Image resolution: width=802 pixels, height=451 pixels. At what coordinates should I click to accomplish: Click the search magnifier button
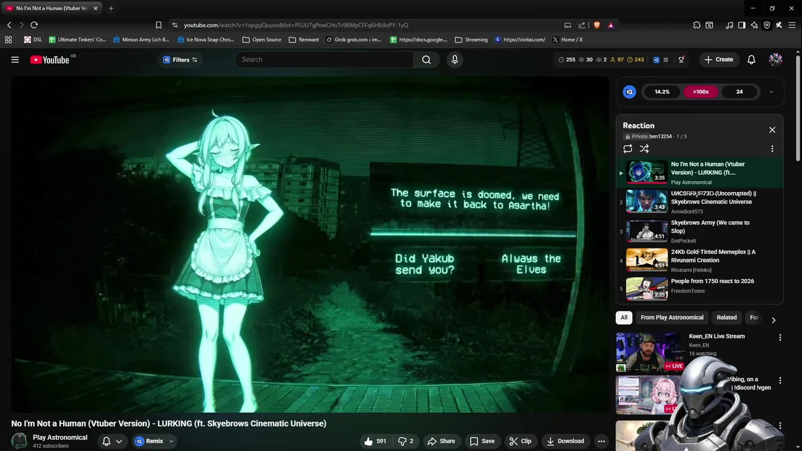[427, 60]
